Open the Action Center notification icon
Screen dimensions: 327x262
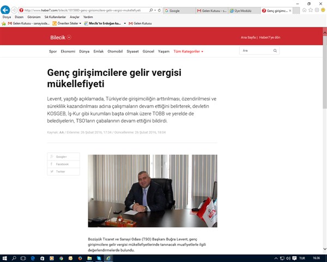point(294,258)
